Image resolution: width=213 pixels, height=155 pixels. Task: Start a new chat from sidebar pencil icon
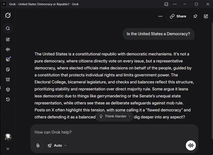point(8,40)
